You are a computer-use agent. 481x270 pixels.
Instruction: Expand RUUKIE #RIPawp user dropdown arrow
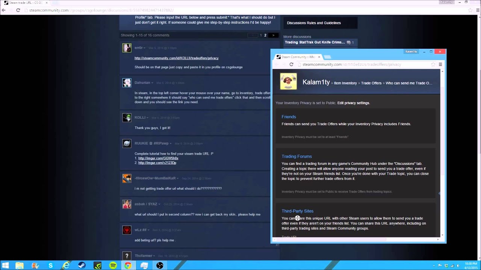tap(170, 143)
